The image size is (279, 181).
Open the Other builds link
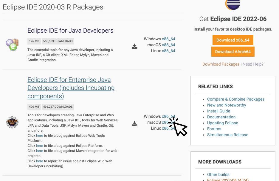(218, 174)
